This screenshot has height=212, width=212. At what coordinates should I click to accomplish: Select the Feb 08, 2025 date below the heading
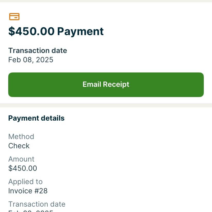pyautogui.click(x=31, y=60)
